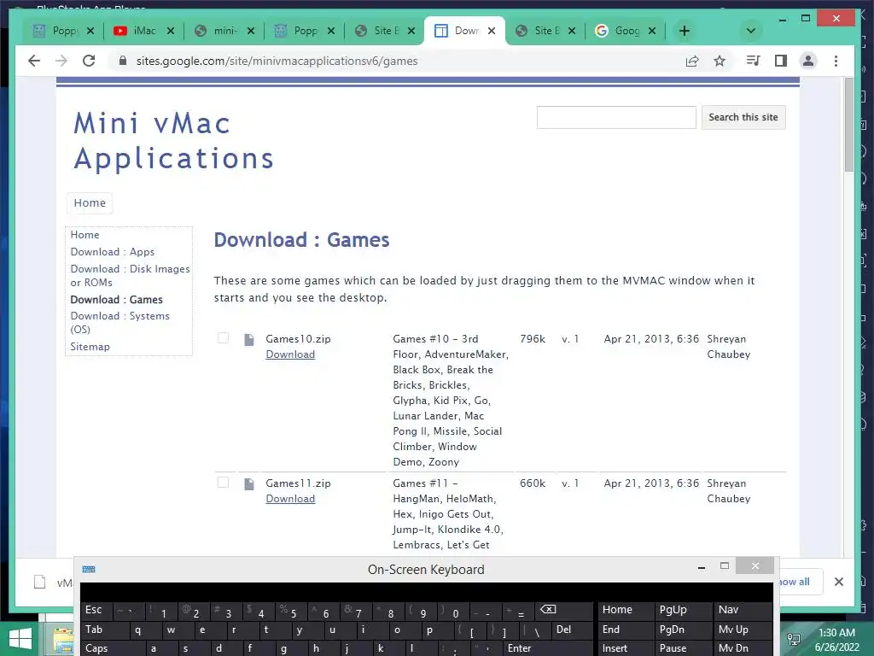Click the 660k size cell
874x656 pixels.
[x=533, y=483]
